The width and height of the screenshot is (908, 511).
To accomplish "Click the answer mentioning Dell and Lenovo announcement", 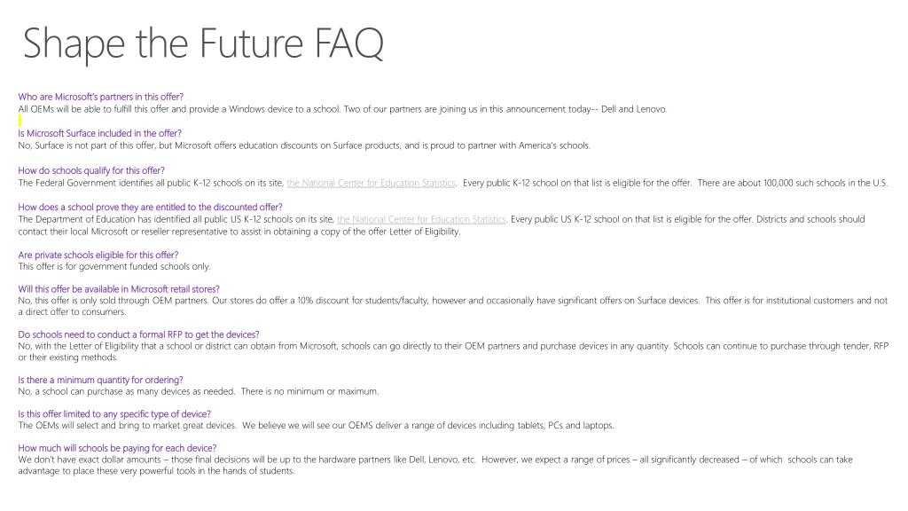I will 343,109.
